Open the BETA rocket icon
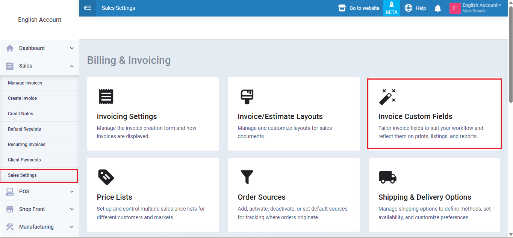The height and width of the screenshot is (238, 513). (x=391, y=8)
